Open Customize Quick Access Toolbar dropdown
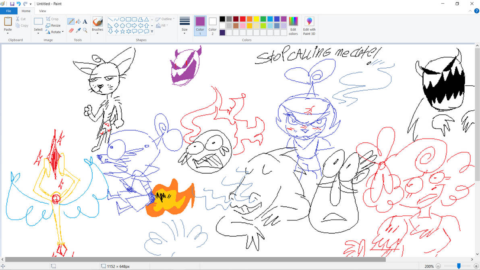 (31, 4)
